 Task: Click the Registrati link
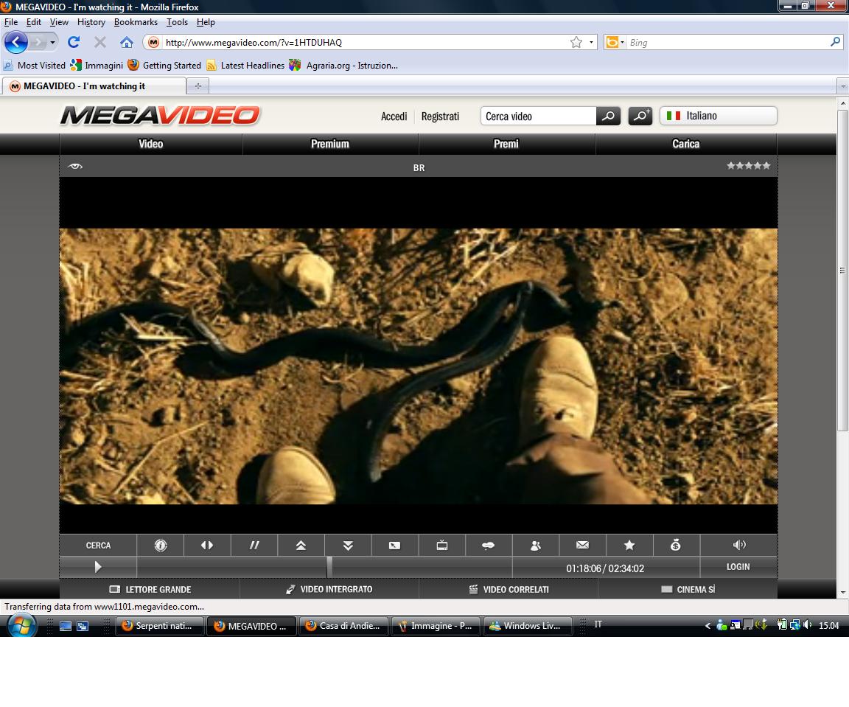(x=440, y=116)
